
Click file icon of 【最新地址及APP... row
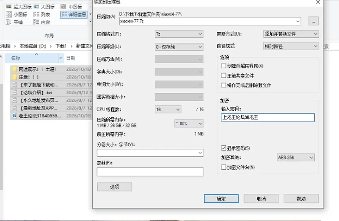14,108
